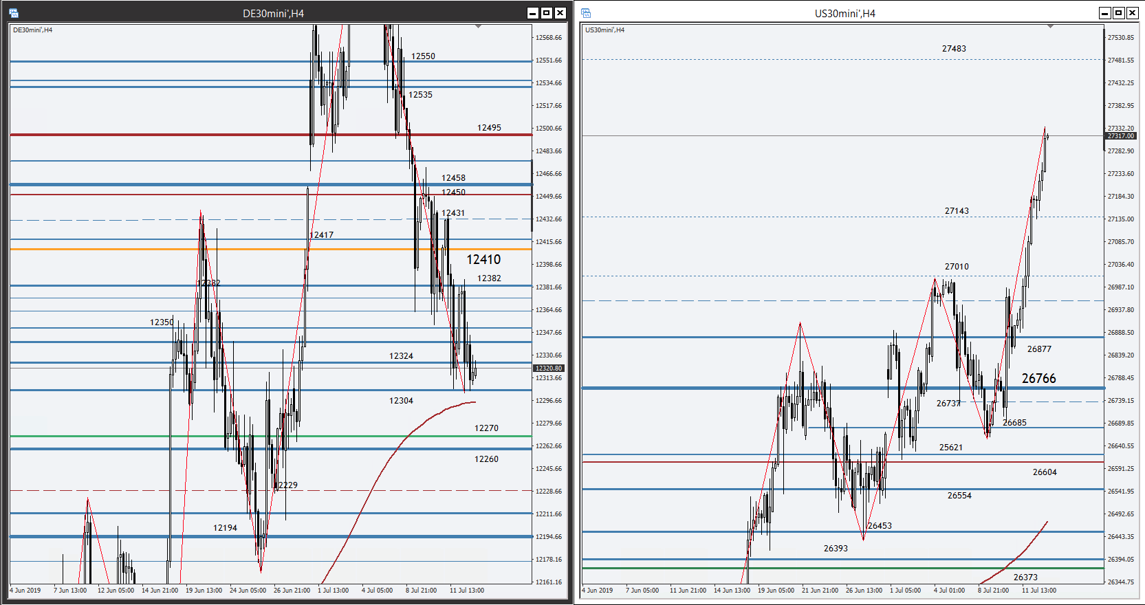Viewport: 1145px width, 605px height.
Task: Select the 12304 level label
Action: [401, 401]
